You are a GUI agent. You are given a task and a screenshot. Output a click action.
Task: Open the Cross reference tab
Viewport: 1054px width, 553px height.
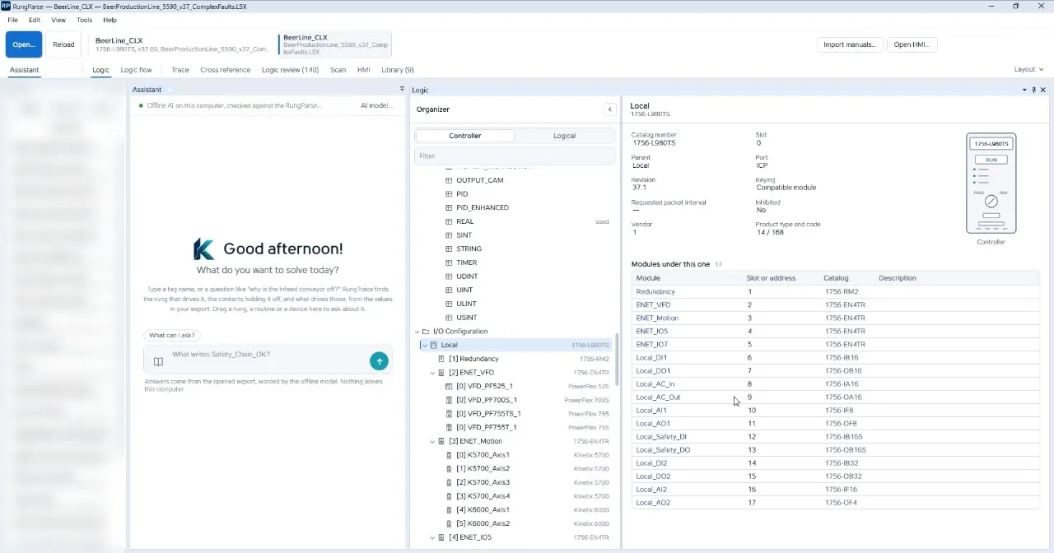tap(225, 70)
